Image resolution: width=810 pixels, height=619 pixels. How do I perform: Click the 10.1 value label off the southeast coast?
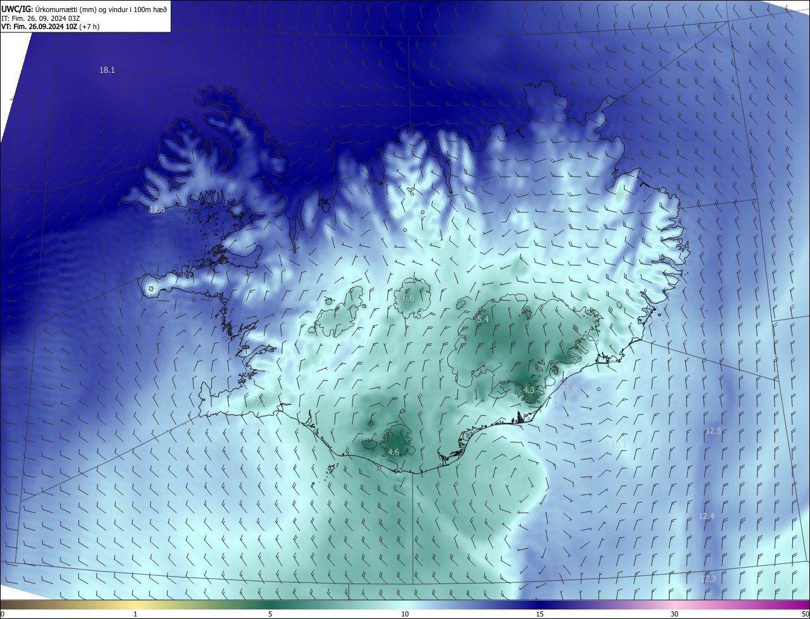[x=619, y=444]
